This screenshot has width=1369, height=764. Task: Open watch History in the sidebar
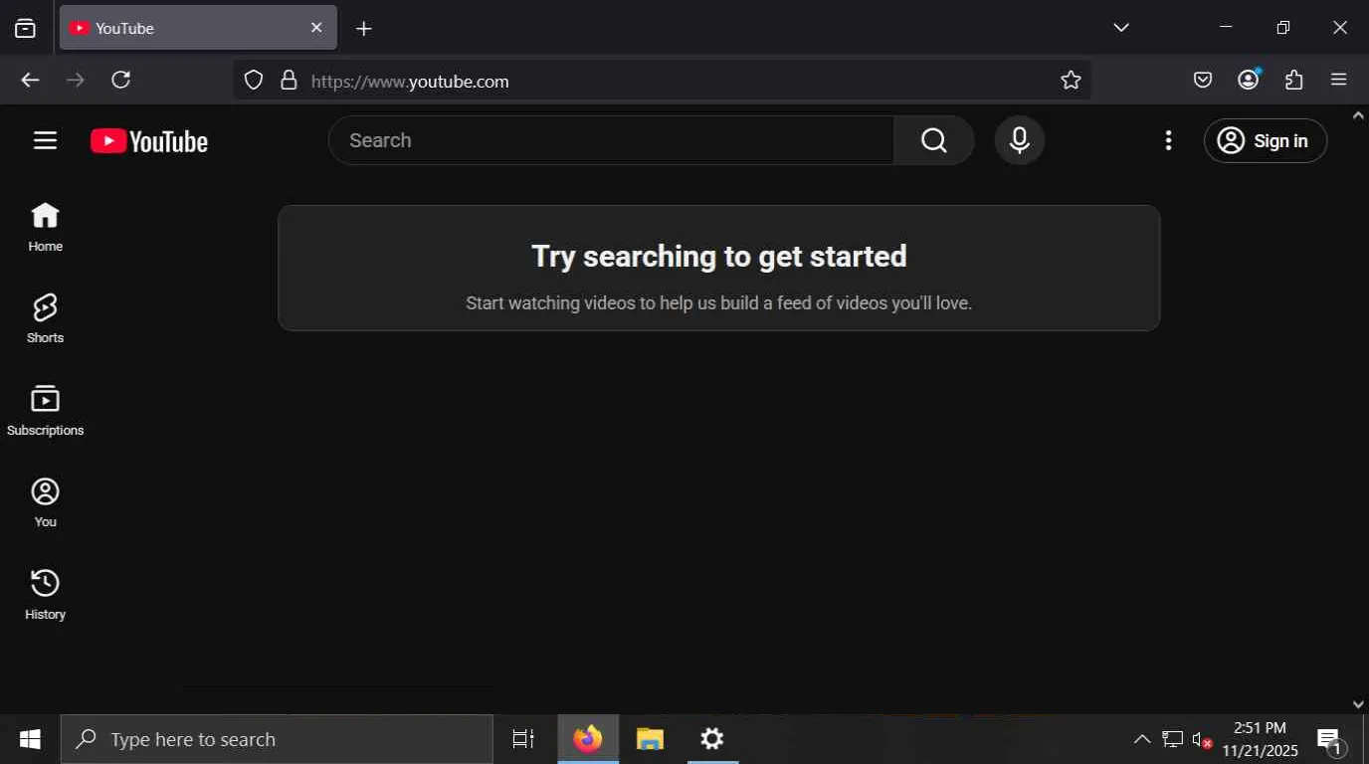[45, 595]
